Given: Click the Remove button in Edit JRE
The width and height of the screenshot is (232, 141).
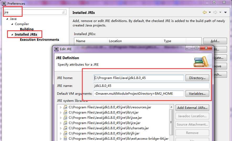Looking at the screenshot, I should [x=192, y=133].
